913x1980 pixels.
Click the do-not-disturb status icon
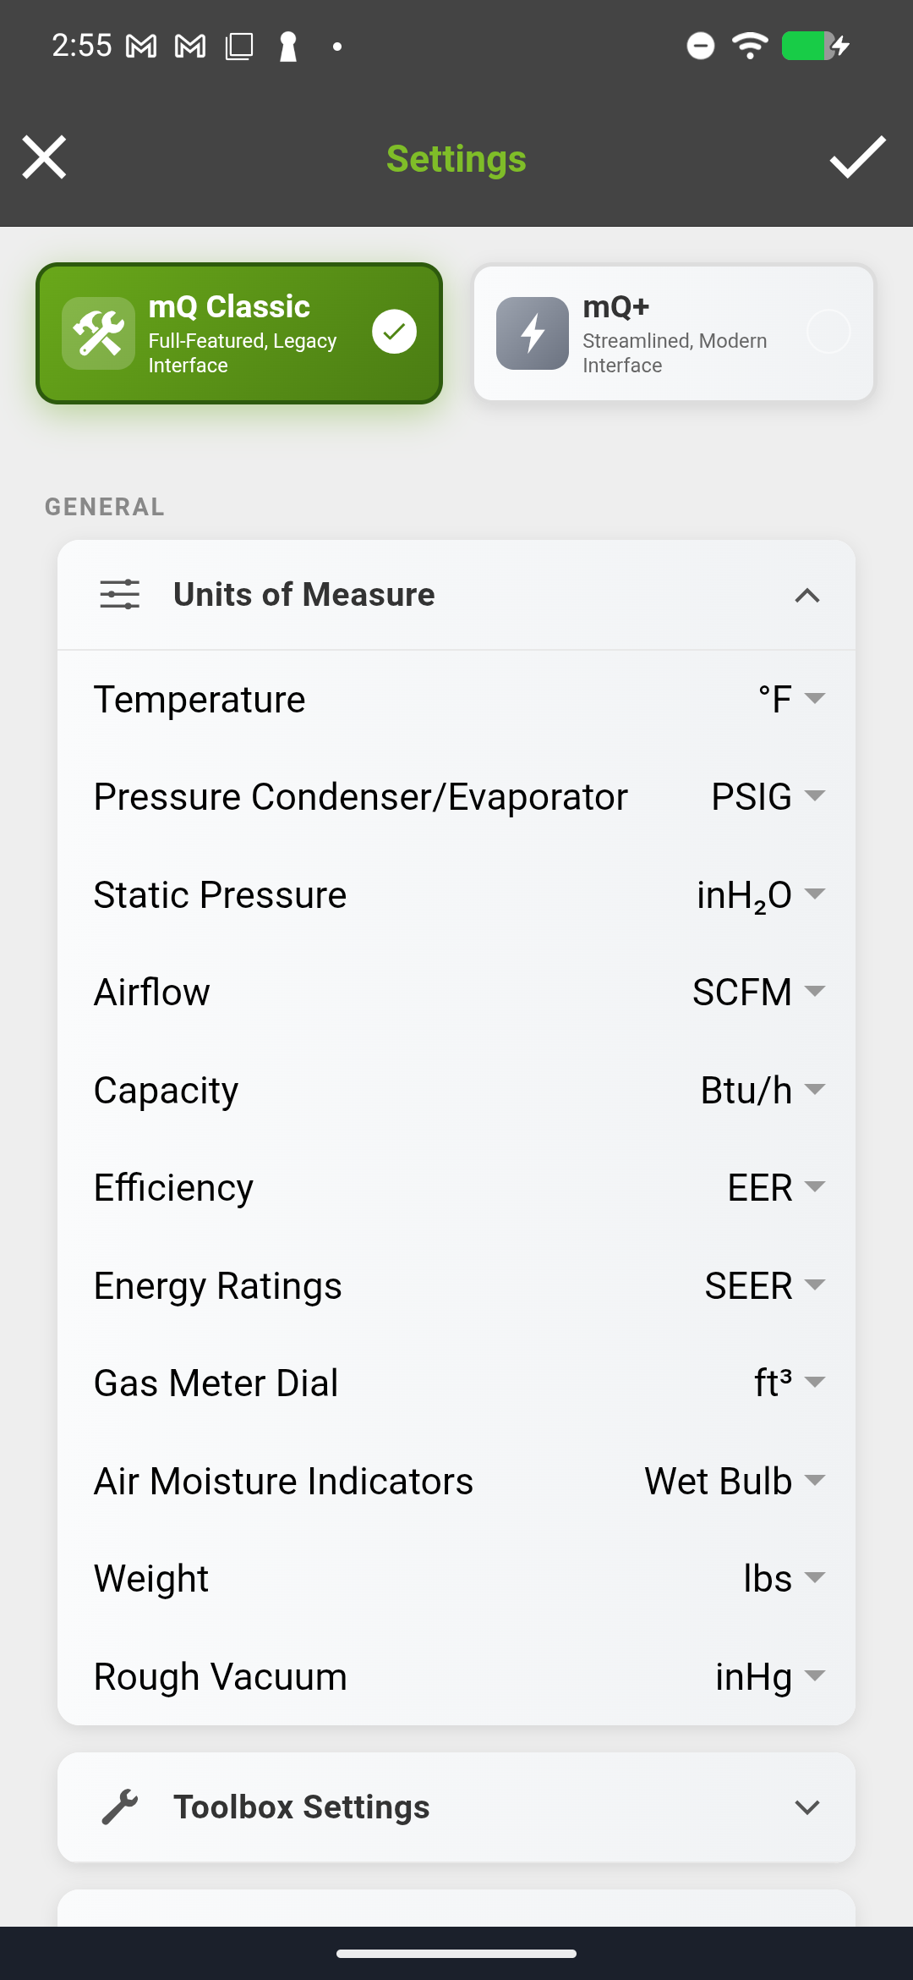coord(699,47)
